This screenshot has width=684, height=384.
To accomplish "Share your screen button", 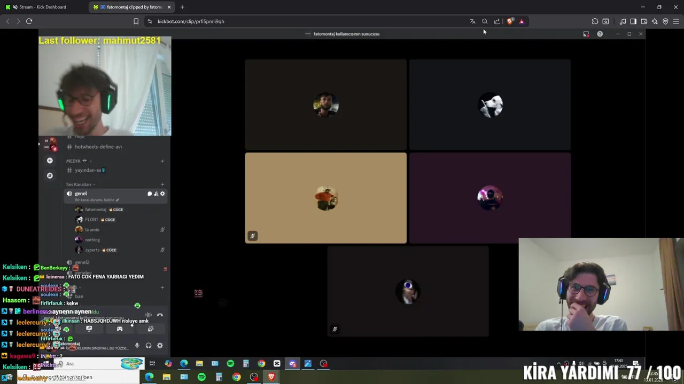I will click(89, 329).
